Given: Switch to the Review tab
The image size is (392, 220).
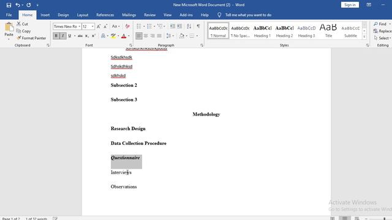Looking at the screenshot, I should point(149,15).
